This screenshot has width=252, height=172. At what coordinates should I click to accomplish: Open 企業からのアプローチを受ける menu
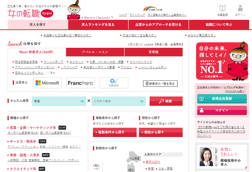tap(158, 25)
